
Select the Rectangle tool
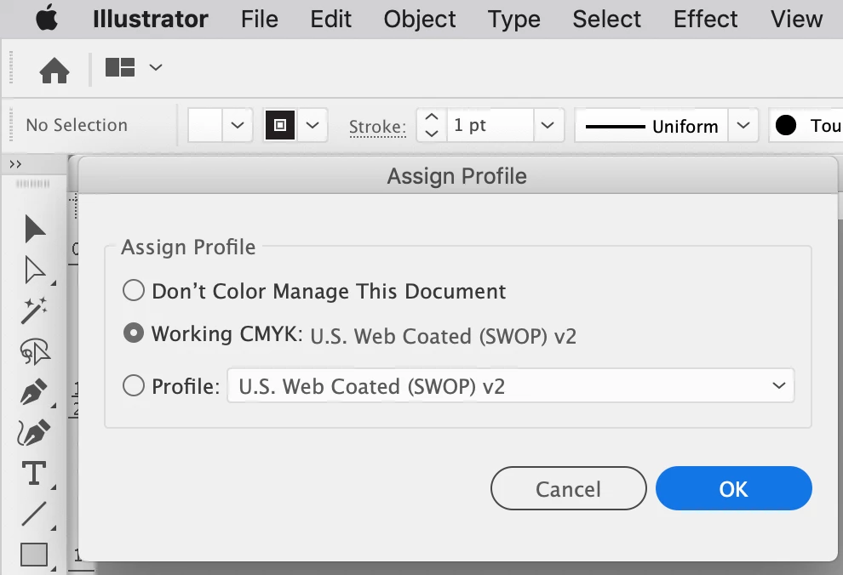[34, 555]
